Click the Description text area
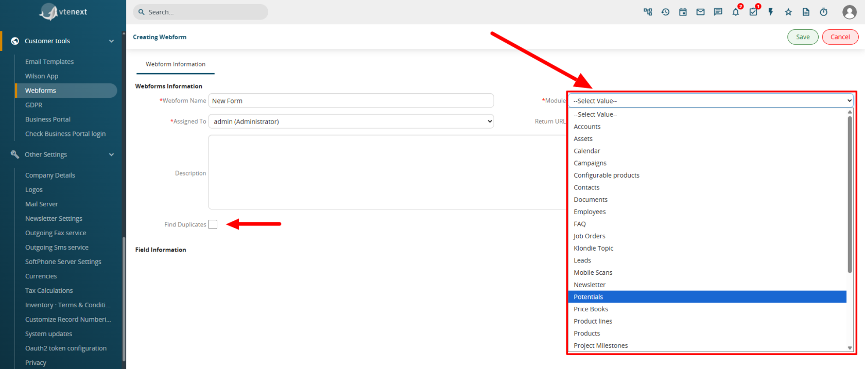 click(x=387, y=172)
